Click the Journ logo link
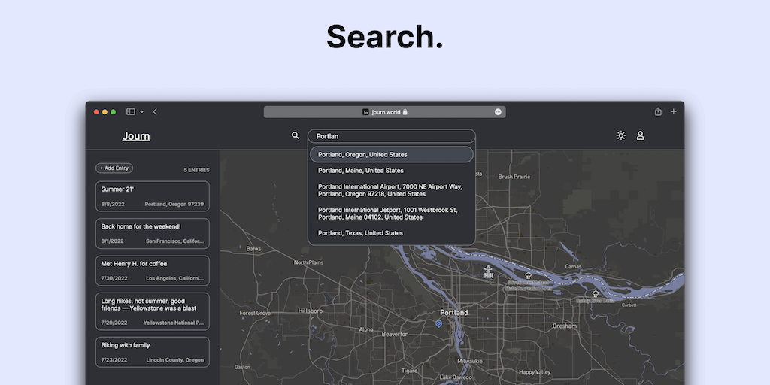This screenshot has height=385, width=770. coord(136,136)
